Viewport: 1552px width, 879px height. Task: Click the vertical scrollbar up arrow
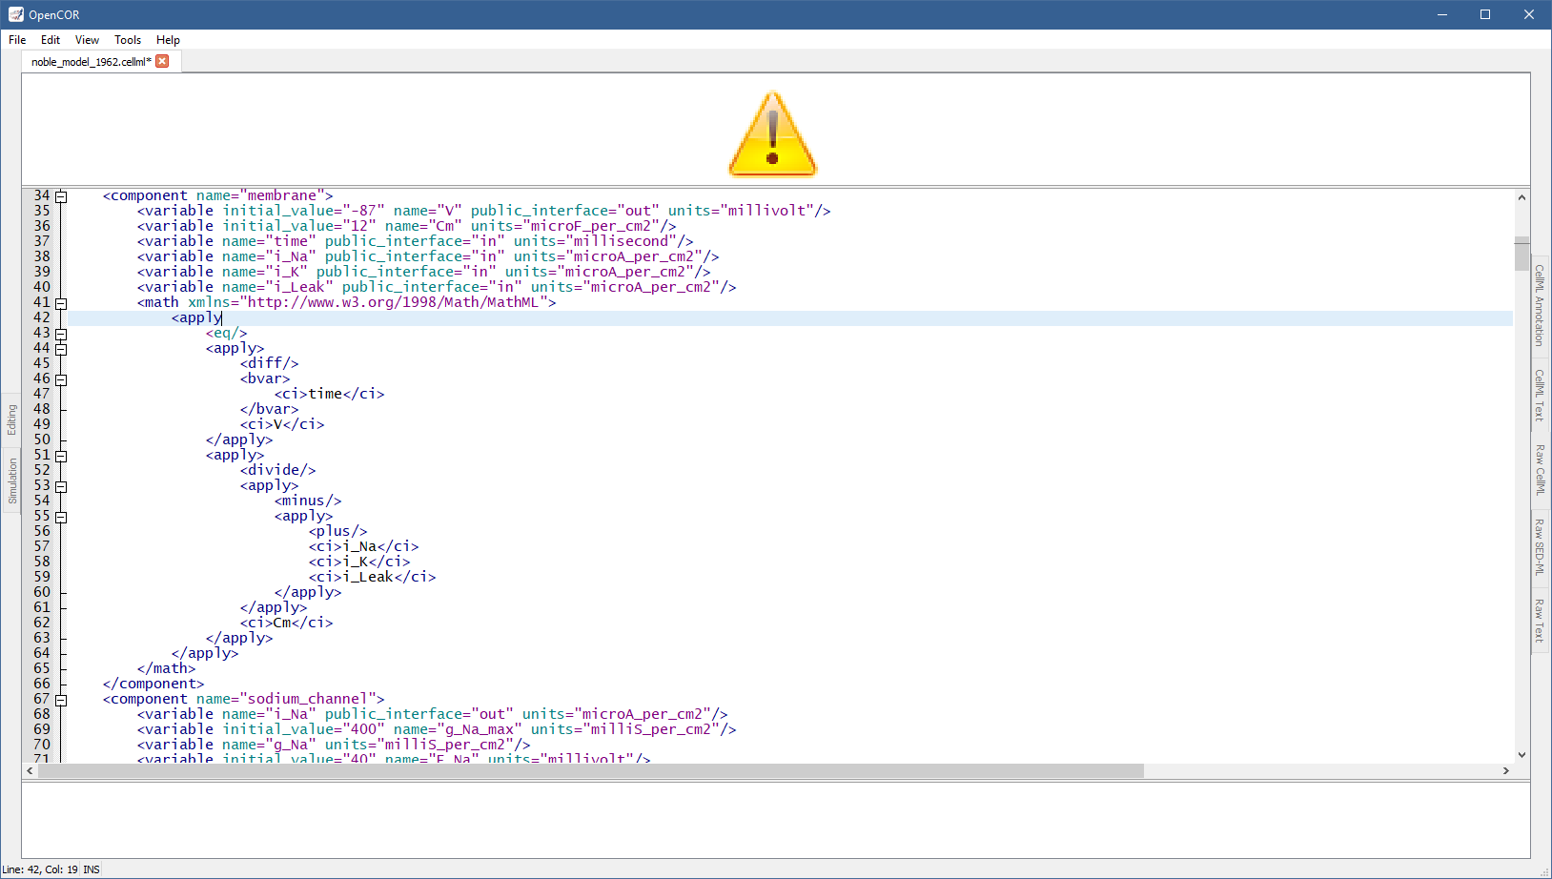coord(1521,197)
